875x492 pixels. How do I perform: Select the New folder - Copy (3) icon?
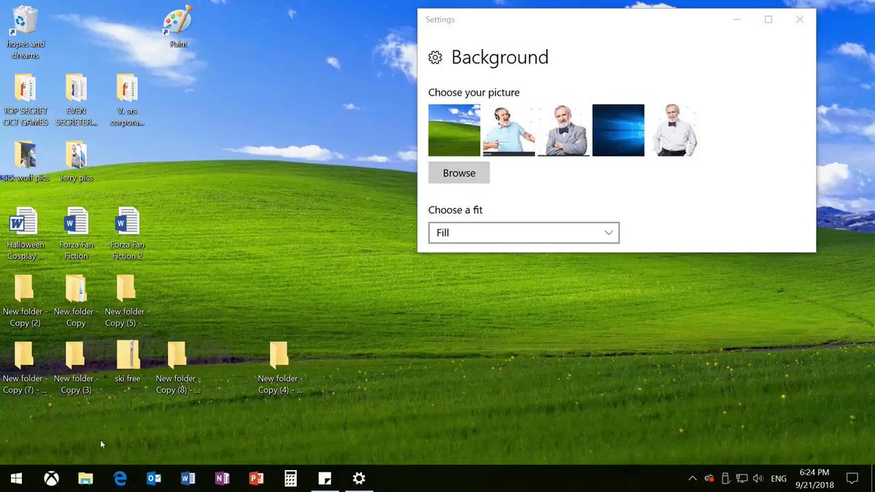point(76,368)
